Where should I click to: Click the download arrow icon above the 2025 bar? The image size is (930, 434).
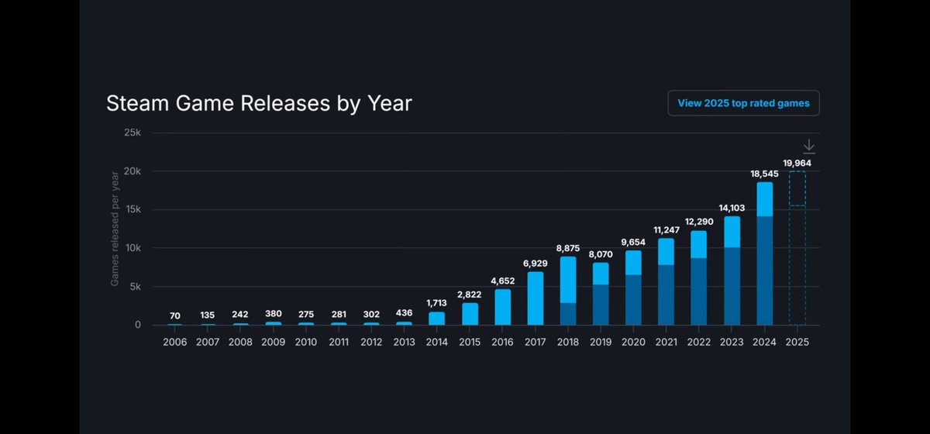pos(809,146)
